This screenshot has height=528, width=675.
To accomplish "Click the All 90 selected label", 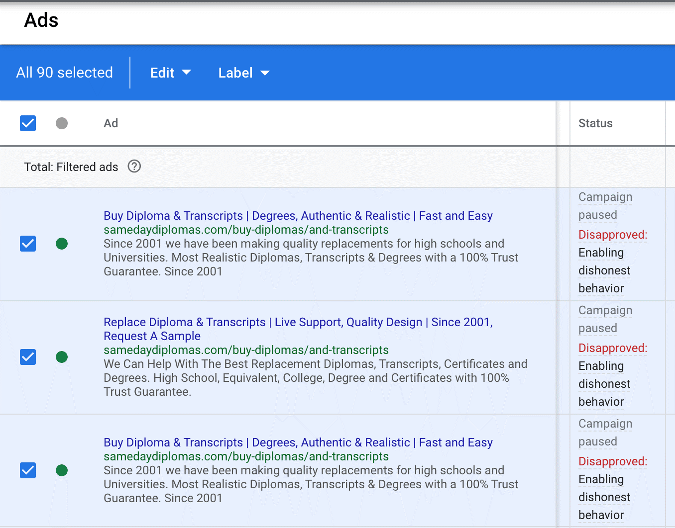I will click(65, 73).
